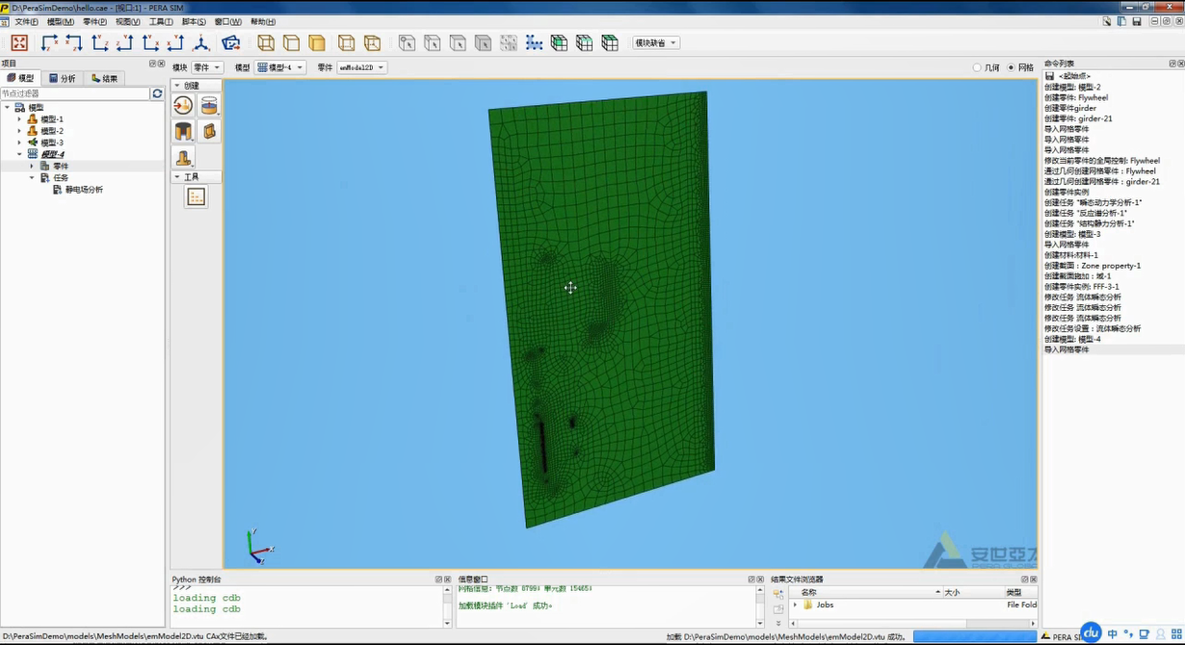
Task: Click the last green mesh cube icon
Action: 610,42
